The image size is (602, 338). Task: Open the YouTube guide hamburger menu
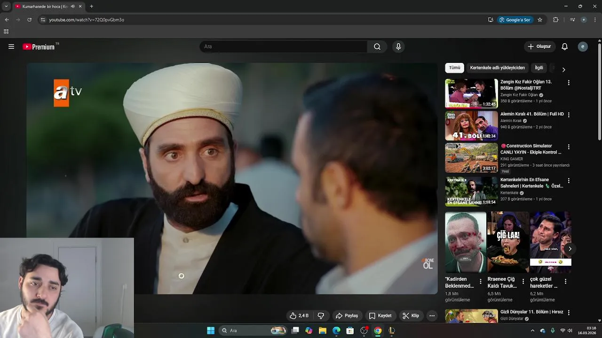(11, 46)
